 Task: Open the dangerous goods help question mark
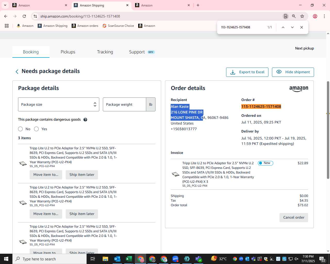click(x=85, y=120)
